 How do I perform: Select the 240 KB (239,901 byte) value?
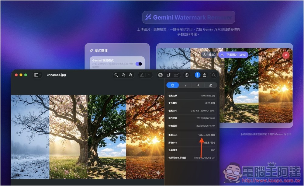pos(203,111)
